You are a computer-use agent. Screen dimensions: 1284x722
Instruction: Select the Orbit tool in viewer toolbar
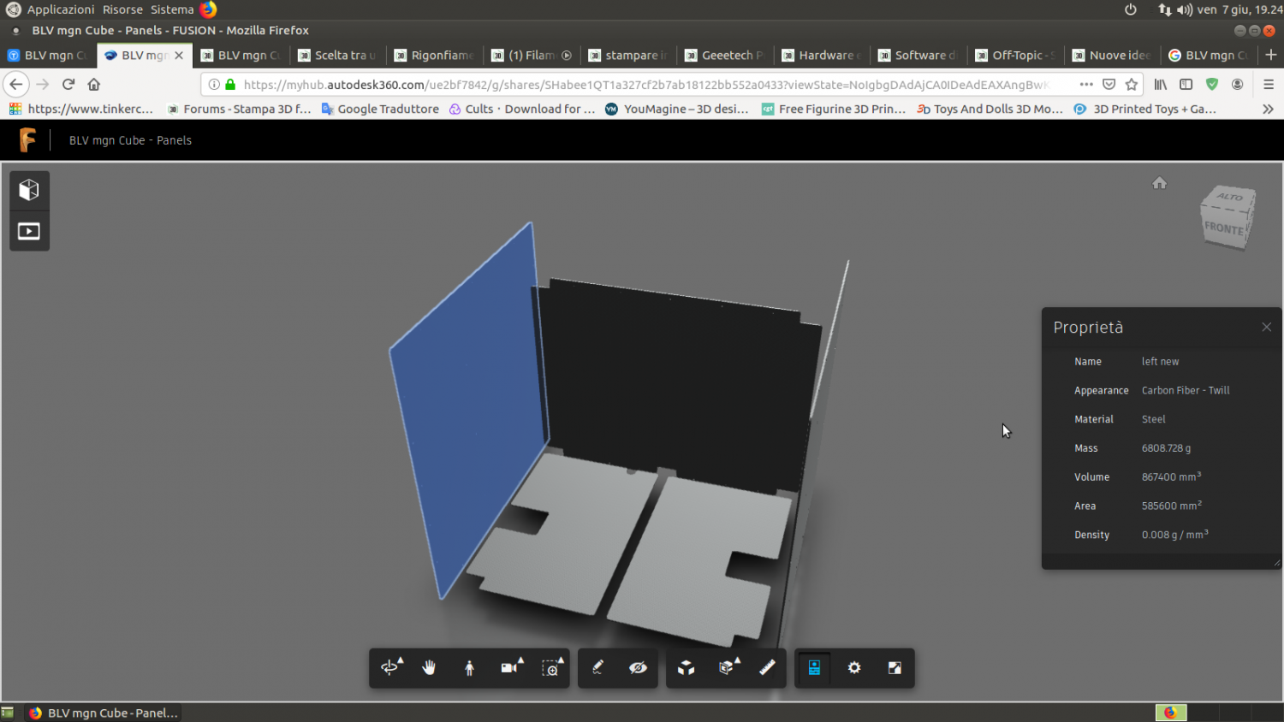(x=390, y=668)
